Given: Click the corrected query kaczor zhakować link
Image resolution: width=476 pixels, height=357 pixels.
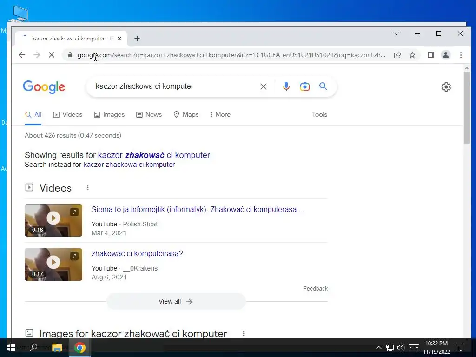Looking at the screenshot, I should click(154, 155).
